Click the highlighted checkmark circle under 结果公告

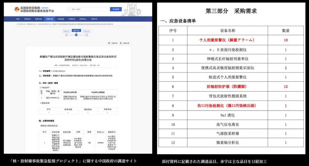(x=76, y=35)
